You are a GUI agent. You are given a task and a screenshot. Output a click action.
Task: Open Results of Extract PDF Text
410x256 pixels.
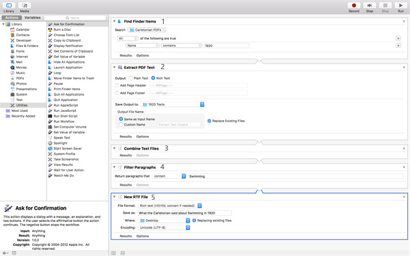point(126,137)
